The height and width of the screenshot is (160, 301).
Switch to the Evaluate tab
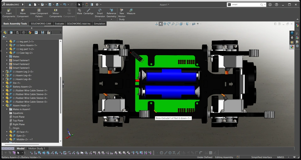59,24
